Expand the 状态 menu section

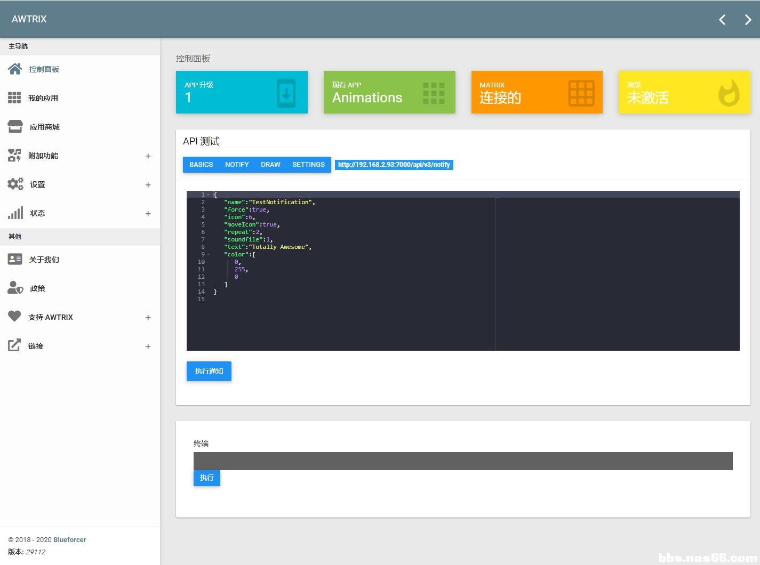148,214
